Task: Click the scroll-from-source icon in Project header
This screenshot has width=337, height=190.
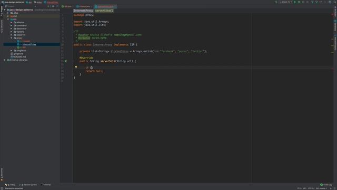Action: click(x=48, y=6)
